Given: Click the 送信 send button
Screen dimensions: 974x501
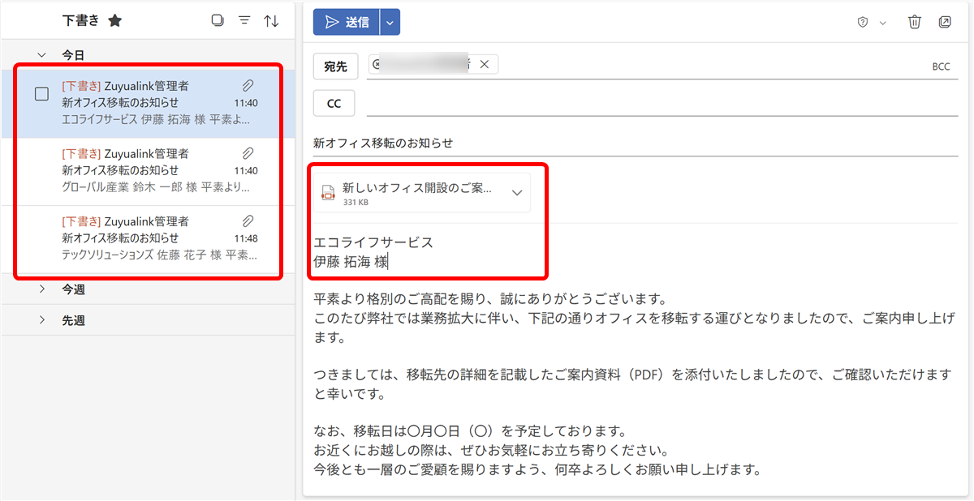Looking at the screenshot, I should [347, 23].
